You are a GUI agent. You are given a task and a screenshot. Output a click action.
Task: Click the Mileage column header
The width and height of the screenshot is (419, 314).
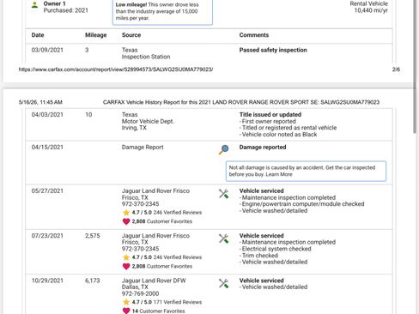click(x=96, y=35)
